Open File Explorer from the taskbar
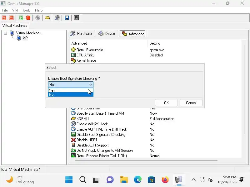 [x=124, y=180]
